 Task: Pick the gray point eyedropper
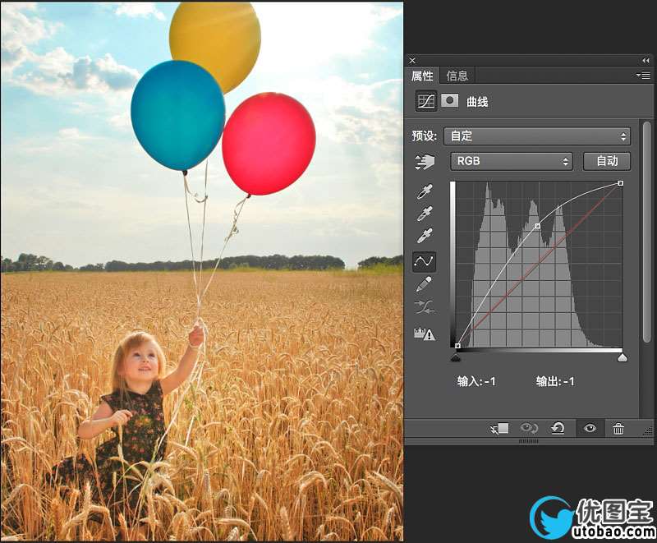(425, 214)
